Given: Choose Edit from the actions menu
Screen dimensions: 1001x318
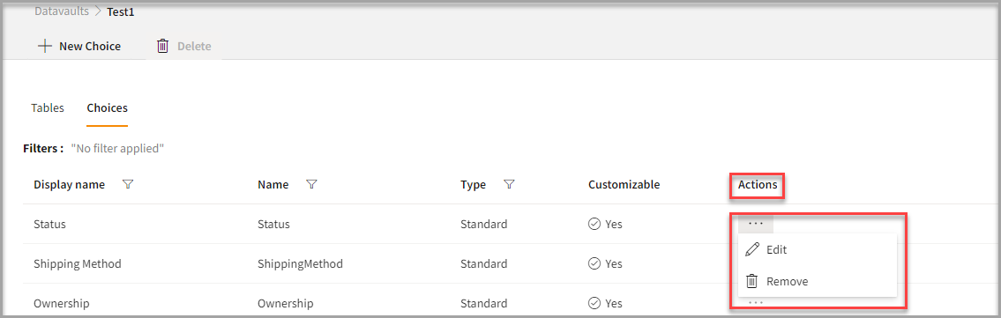Looking at the screenshot, I should [x=818, y=250].
